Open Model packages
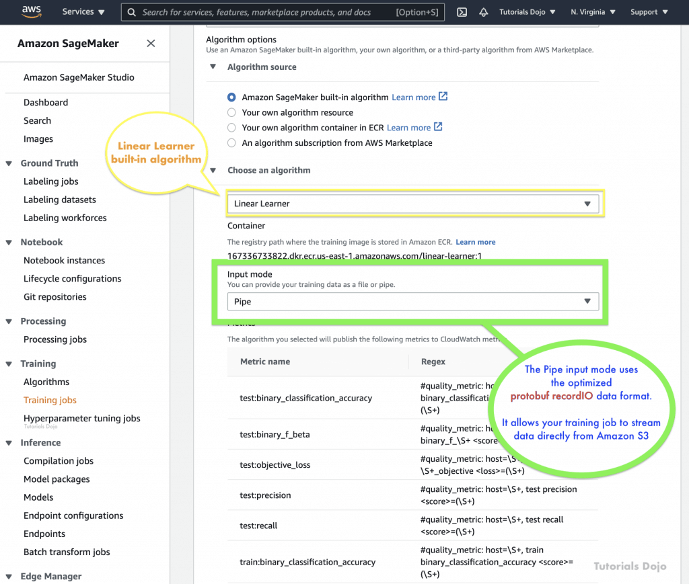The width and height of the screenshot is (689, 584). pos(57,479)
